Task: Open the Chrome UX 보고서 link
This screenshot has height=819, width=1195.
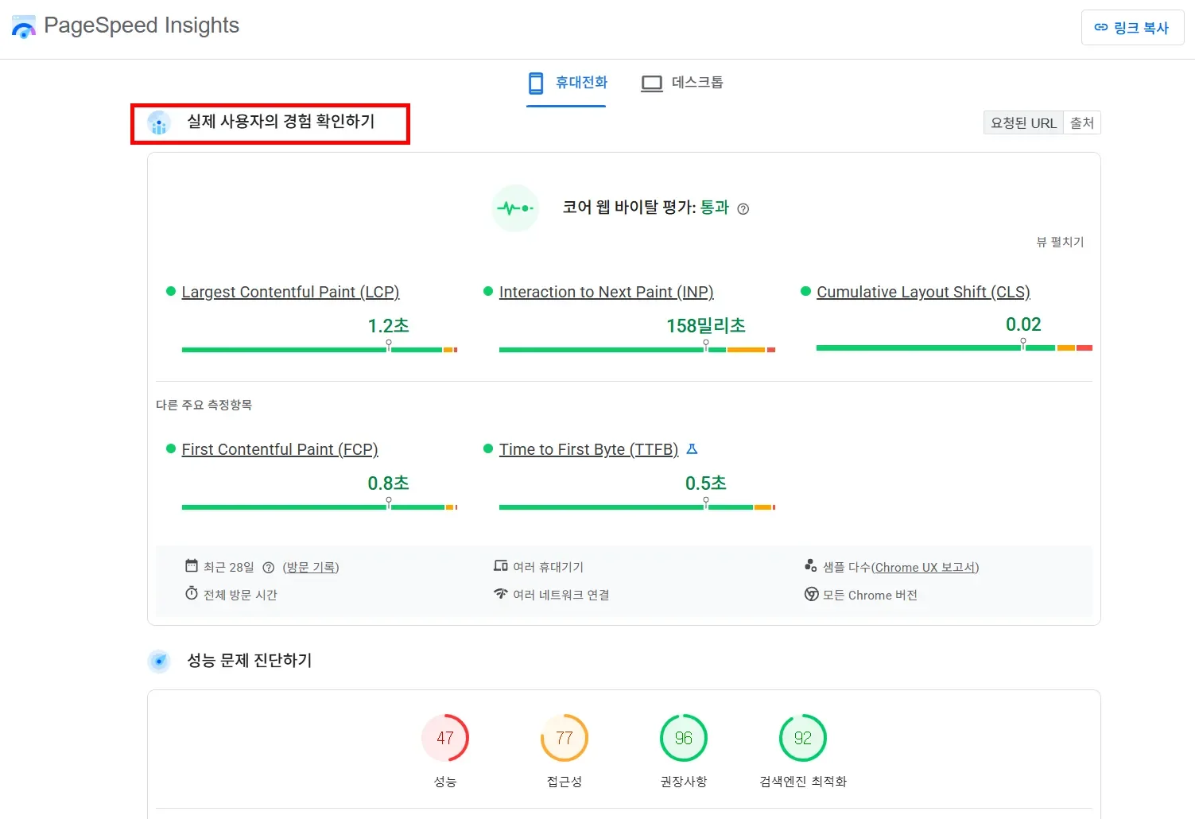Action: tap(925, 567)
